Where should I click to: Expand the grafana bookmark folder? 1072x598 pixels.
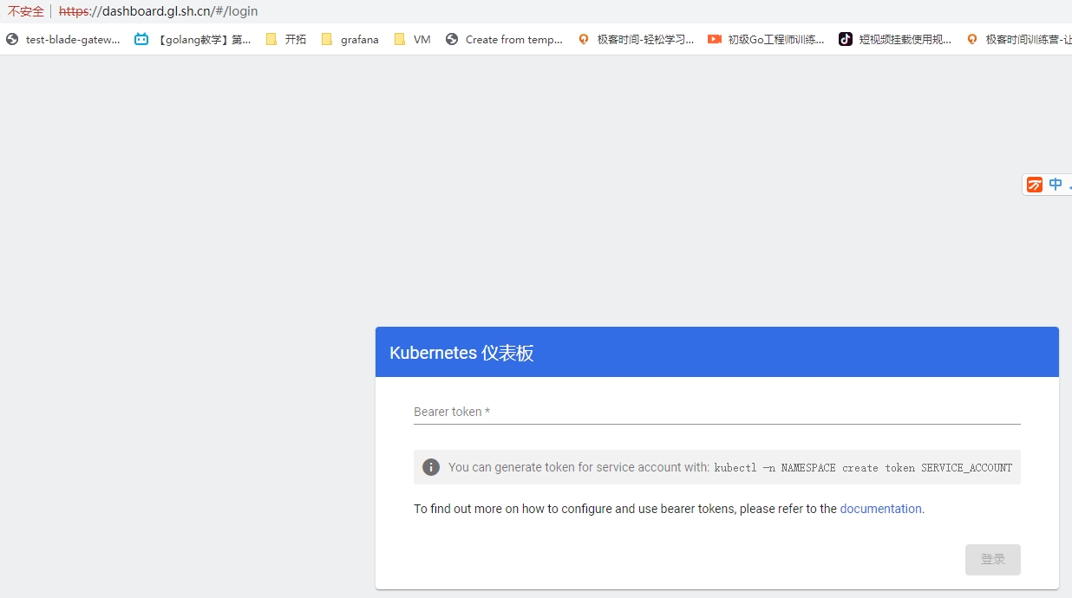tap(350, 39)
